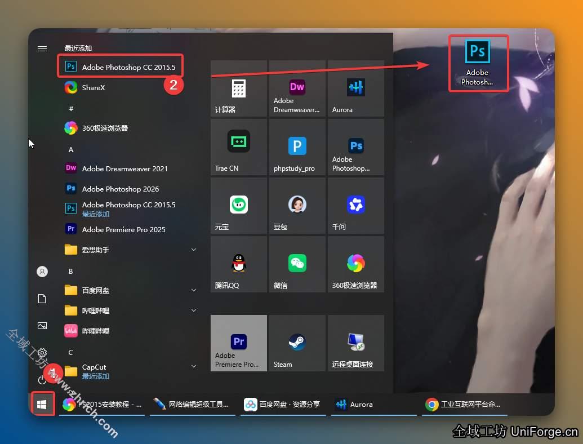Screen dimensions: 583x444
Task: Open Documents icon in start sidebar
Action: click(x=42, y=299)
